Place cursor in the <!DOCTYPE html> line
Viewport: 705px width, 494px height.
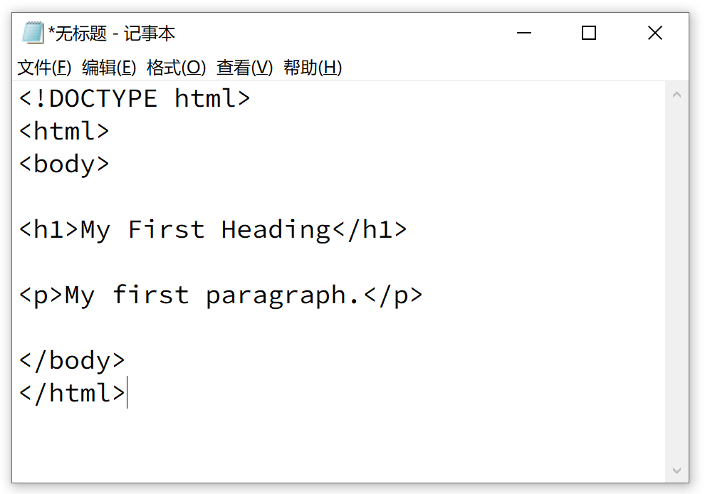pos(135,98)
